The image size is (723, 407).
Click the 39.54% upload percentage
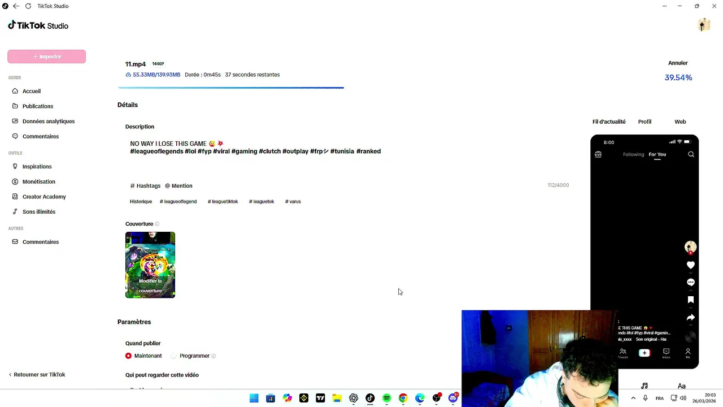(678, 77)
